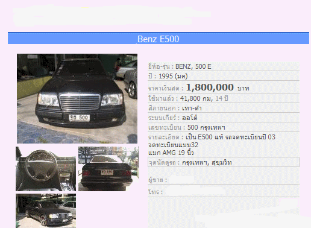311x228 pixels.
Task: Click the year value 1995
Action: [166, 76]
